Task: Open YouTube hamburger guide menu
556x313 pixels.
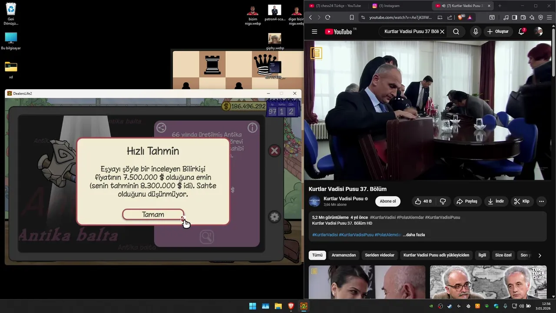Action: point(314,32)
